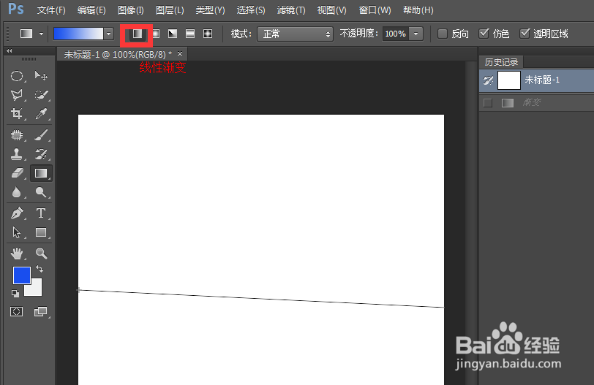Change the screen mode

[40, 312]
